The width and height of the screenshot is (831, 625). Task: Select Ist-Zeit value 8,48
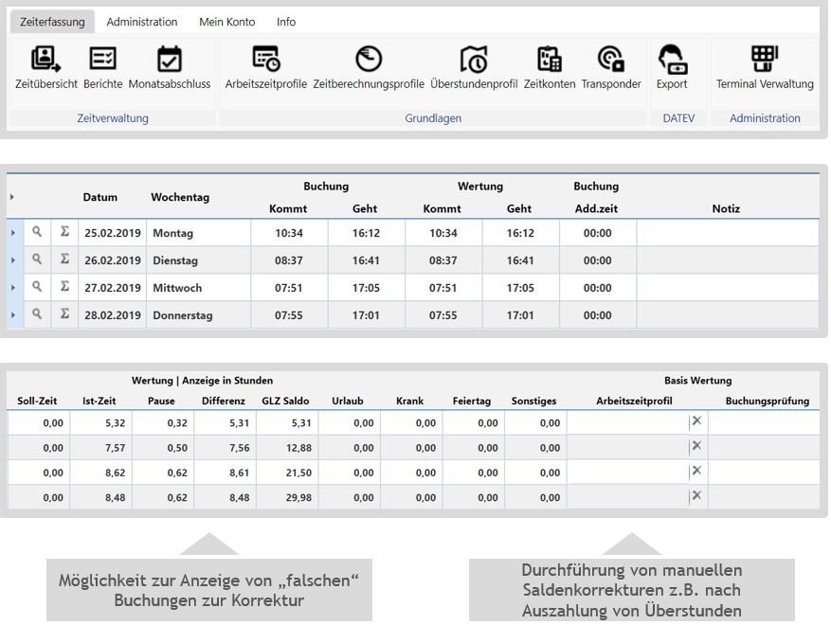pos(101,498)
